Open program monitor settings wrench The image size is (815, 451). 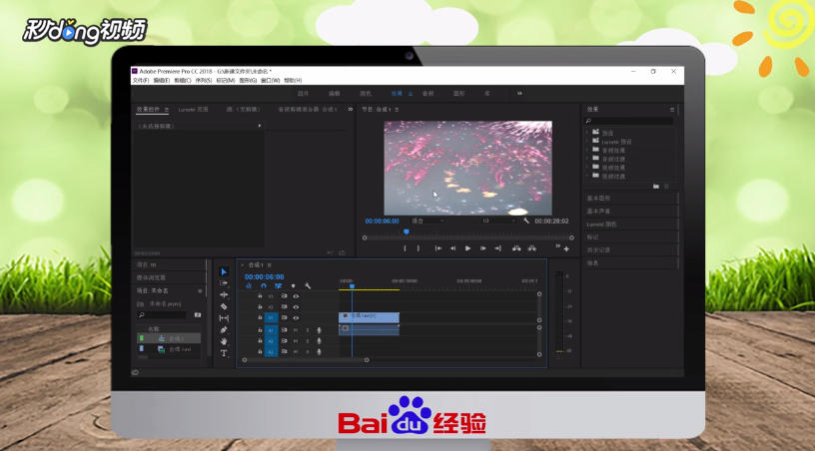click(x=526, y=221)
